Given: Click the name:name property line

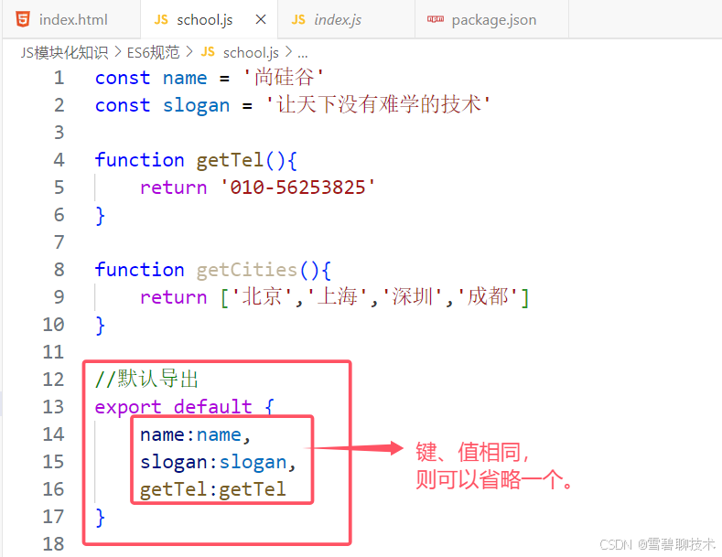Looking at the screenshot, I should click(195, 435).
